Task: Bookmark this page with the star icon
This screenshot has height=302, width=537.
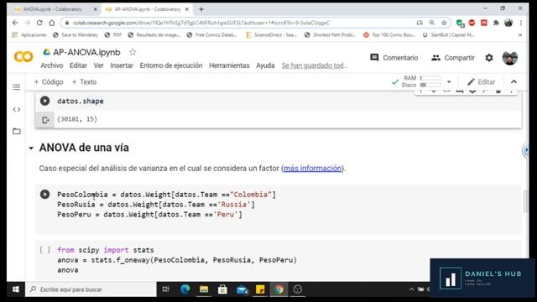Action: tap(444, 23)
